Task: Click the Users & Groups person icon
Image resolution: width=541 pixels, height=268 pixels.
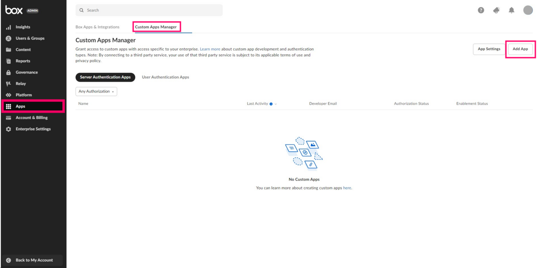Action: 8,38
